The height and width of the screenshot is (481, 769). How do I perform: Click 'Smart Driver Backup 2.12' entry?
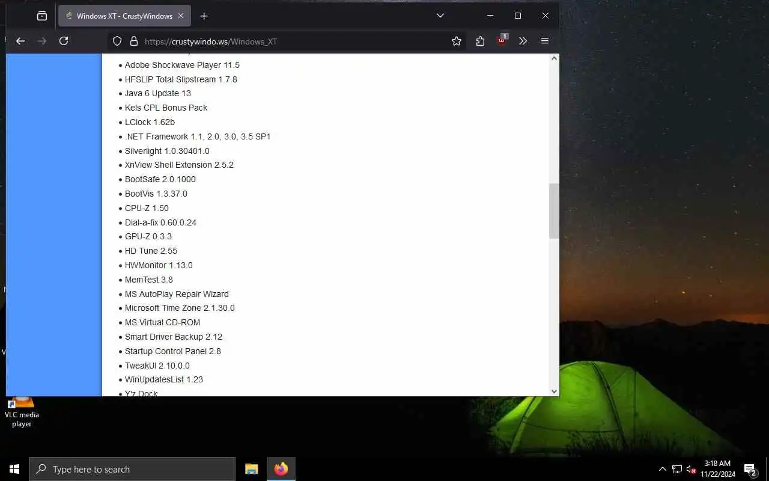[174, 337]
